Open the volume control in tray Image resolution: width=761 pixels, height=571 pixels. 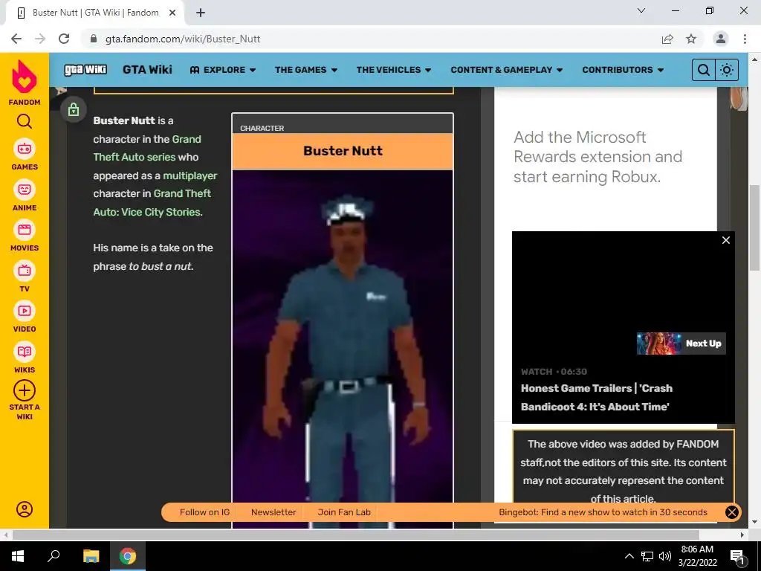click(x=665, y=556)
